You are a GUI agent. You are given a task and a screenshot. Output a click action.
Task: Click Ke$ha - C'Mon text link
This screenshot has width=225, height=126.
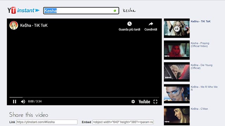pos(199,109)
